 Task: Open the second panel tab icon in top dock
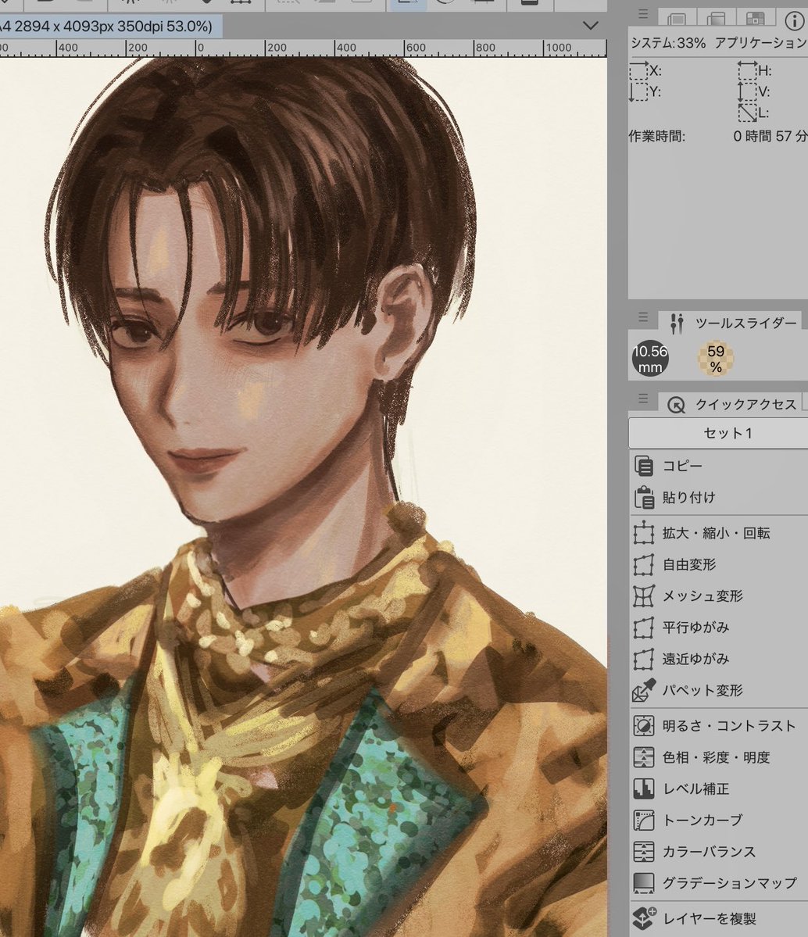pos(716,19)
